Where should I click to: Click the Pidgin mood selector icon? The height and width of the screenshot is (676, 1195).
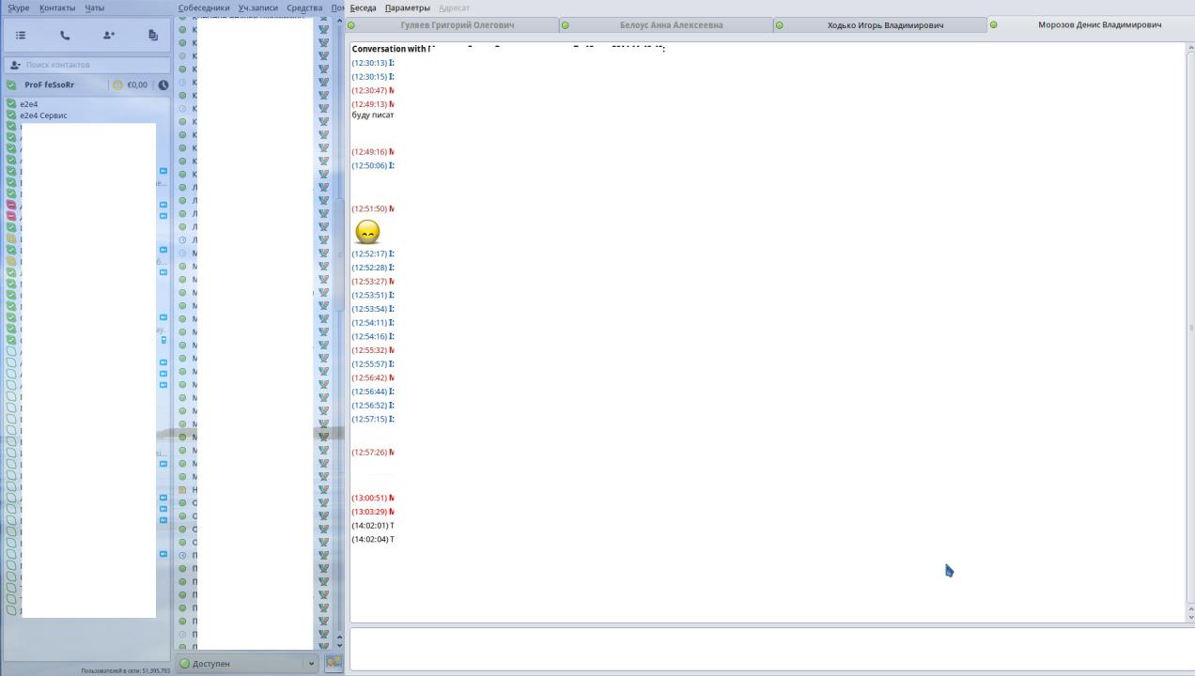(334, 662)
